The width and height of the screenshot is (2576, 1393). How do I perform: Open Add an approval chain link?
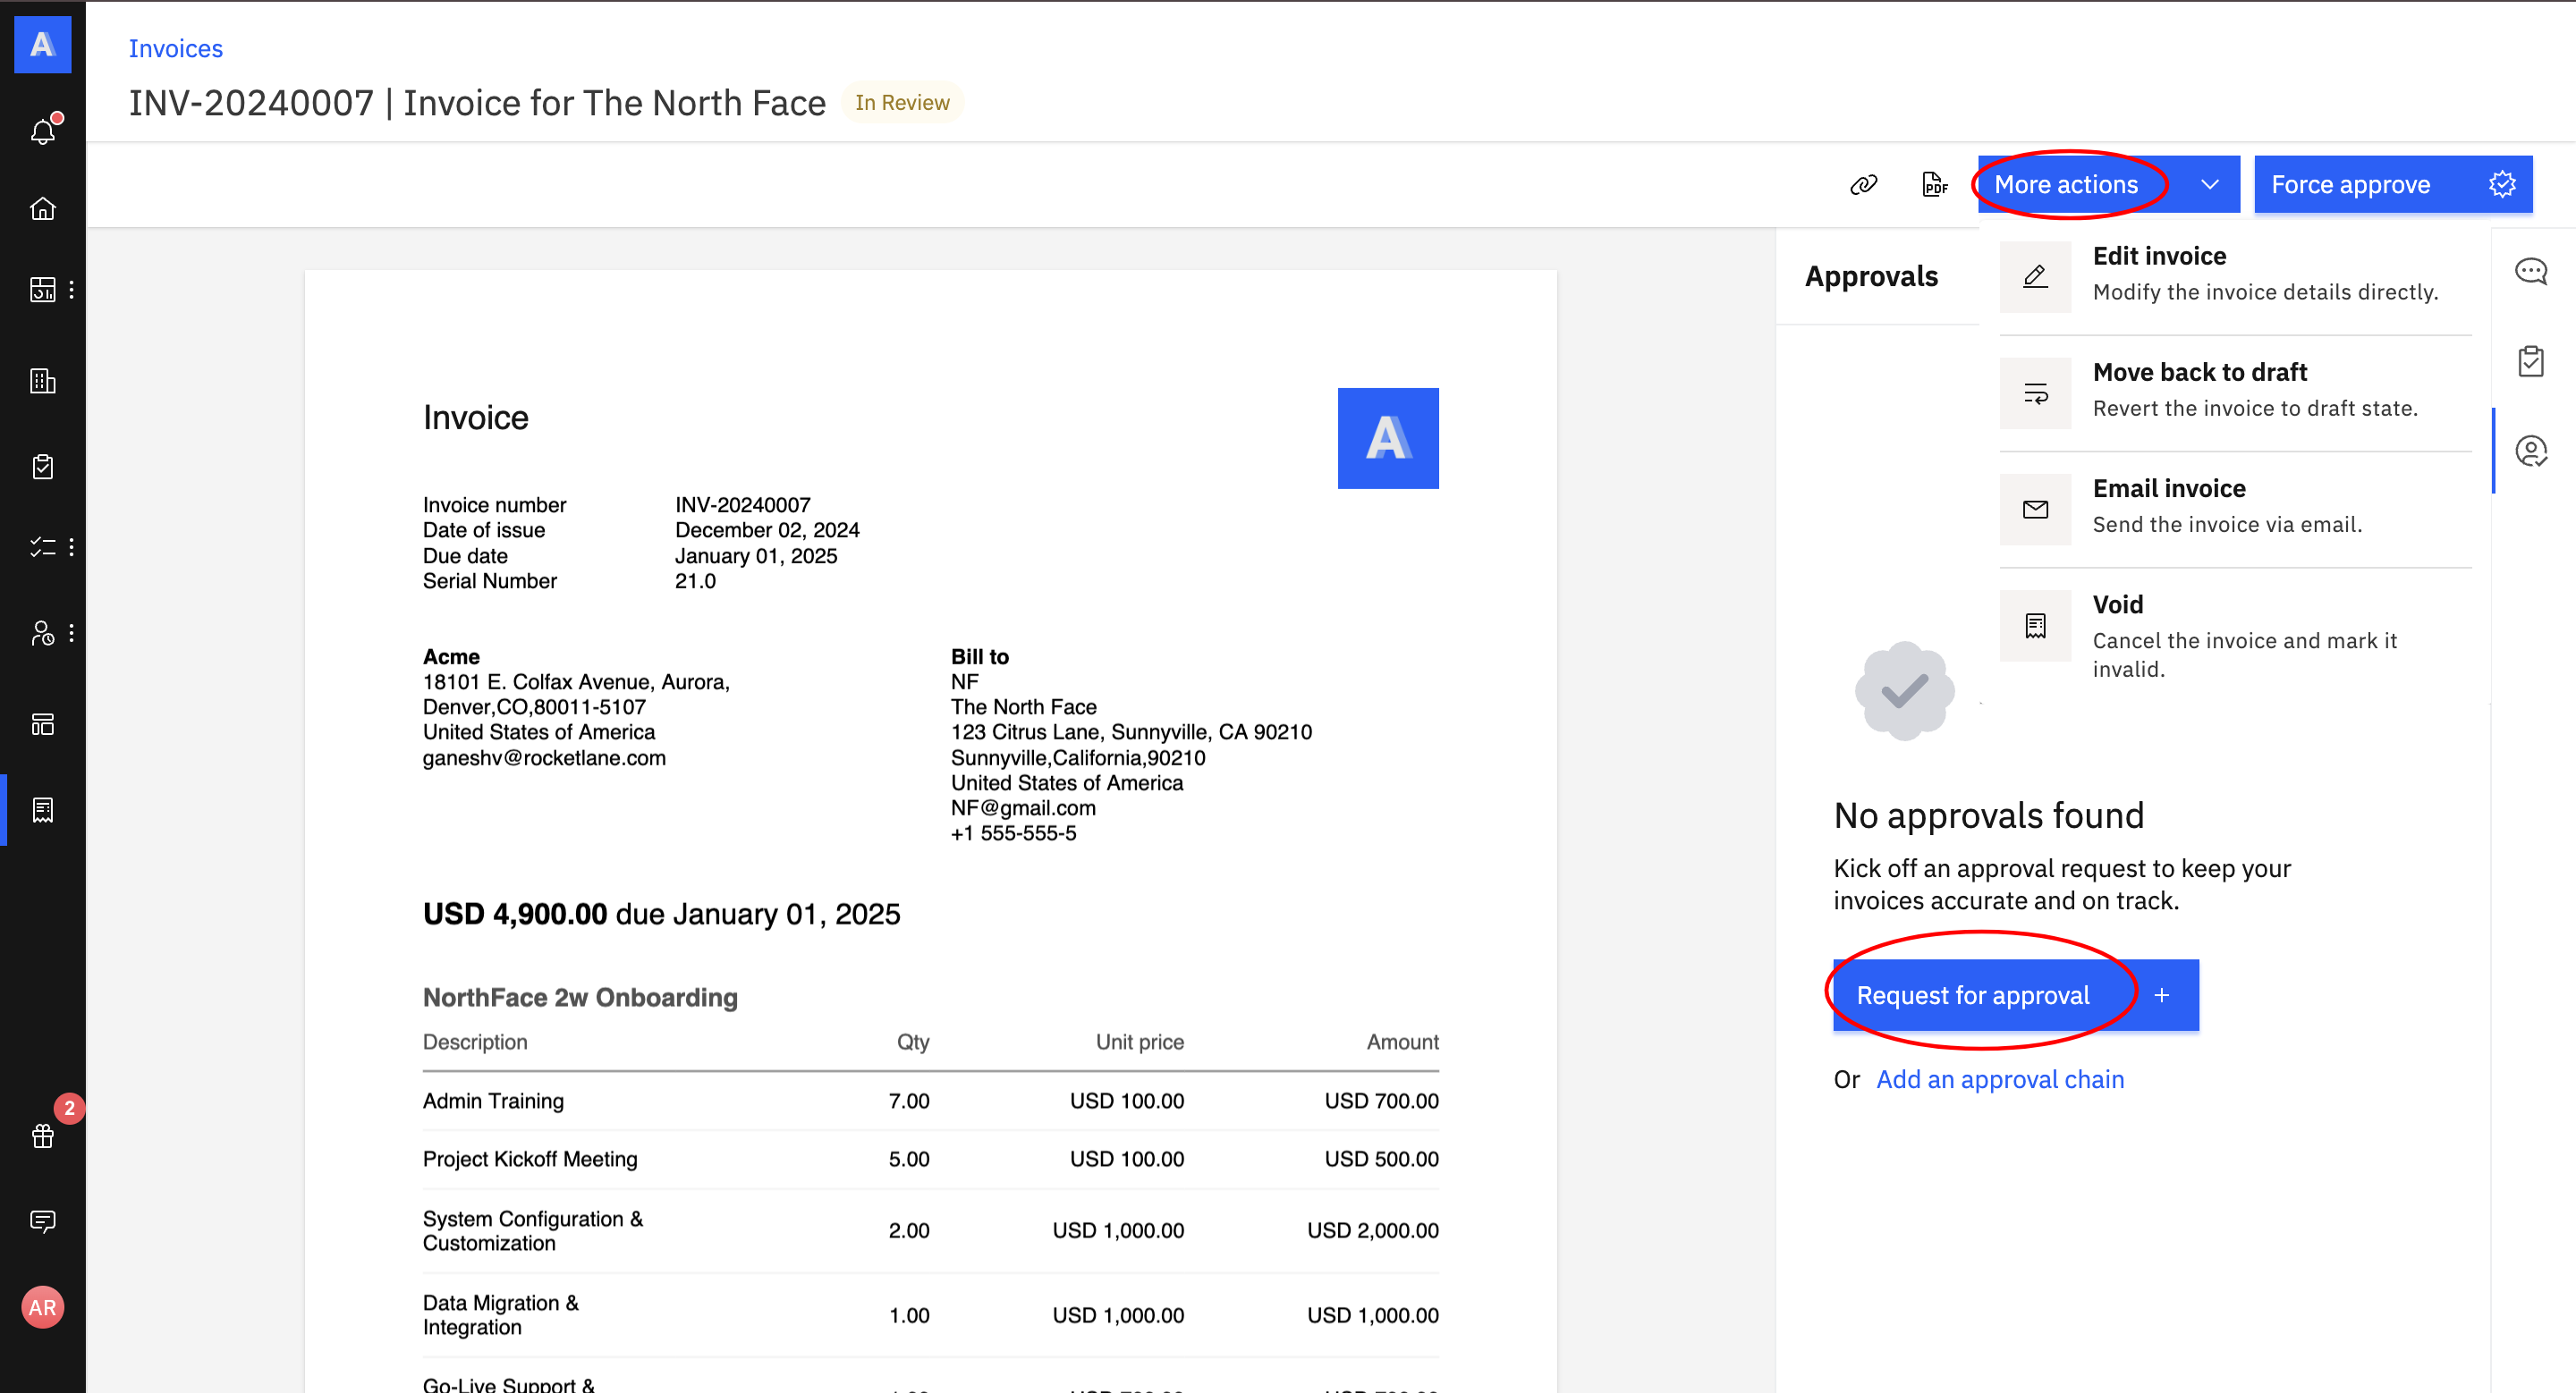pyautogui.click(x=2000, y=1079)
